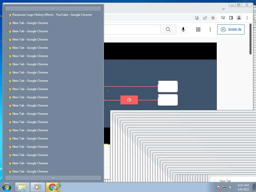256x192 pixels.
Task: Click the volume speaker tray icon
Action: pos(230,187)
